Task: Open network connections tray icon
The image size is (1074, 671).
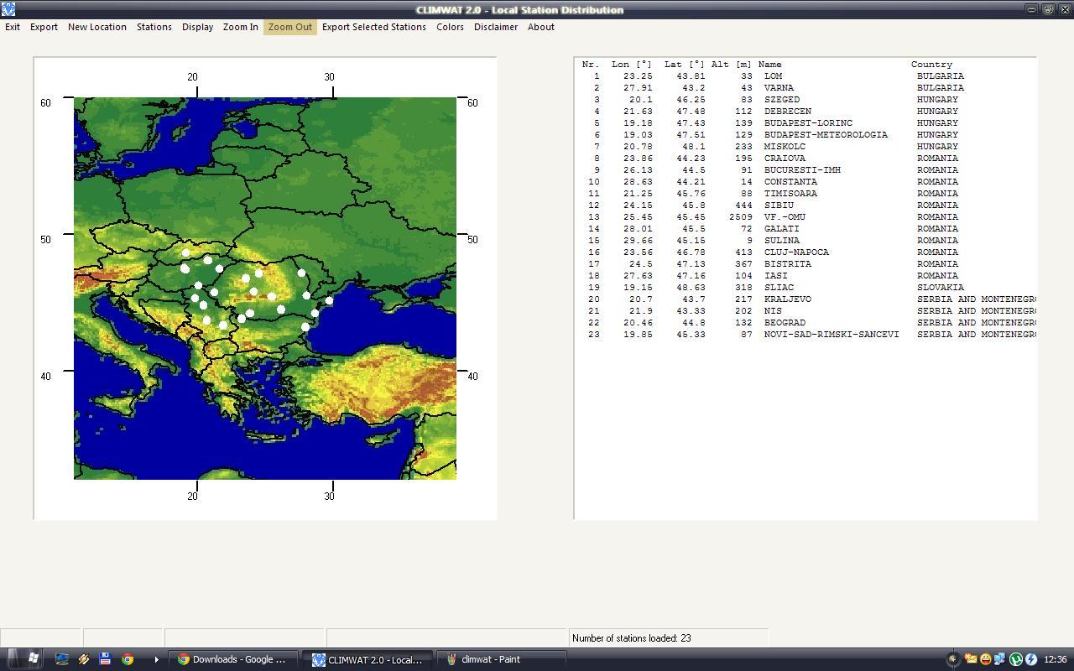Action: [x=1001, y=659]
